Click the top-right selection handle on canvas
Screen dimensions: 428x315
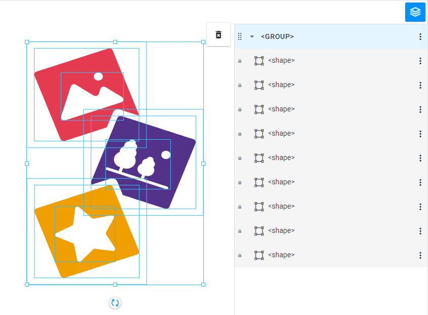[203, 42]
